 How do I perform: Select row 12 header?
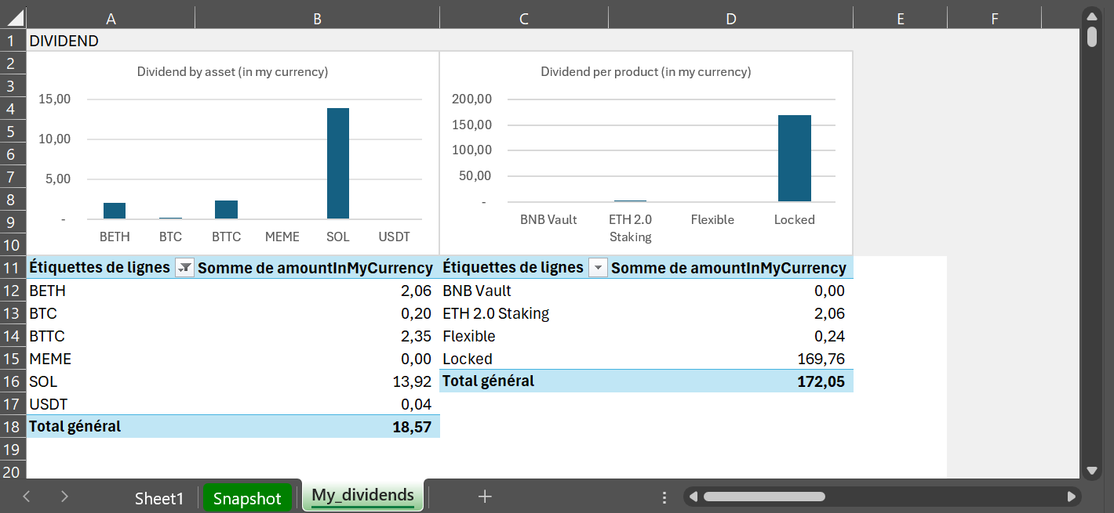pyautogui.click(x=13, y=291)
